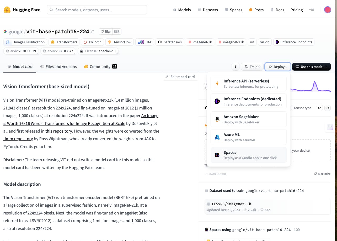The width and height of the screenshot is (337, 241).
Task: Click the JSON Output label
Action: click(x=215, y=174)
